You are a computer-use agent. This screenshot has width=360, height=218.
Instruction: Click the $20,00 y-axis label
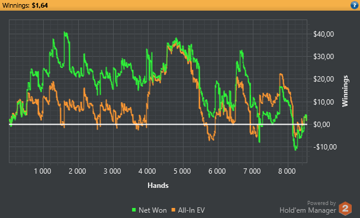(323, 79)
